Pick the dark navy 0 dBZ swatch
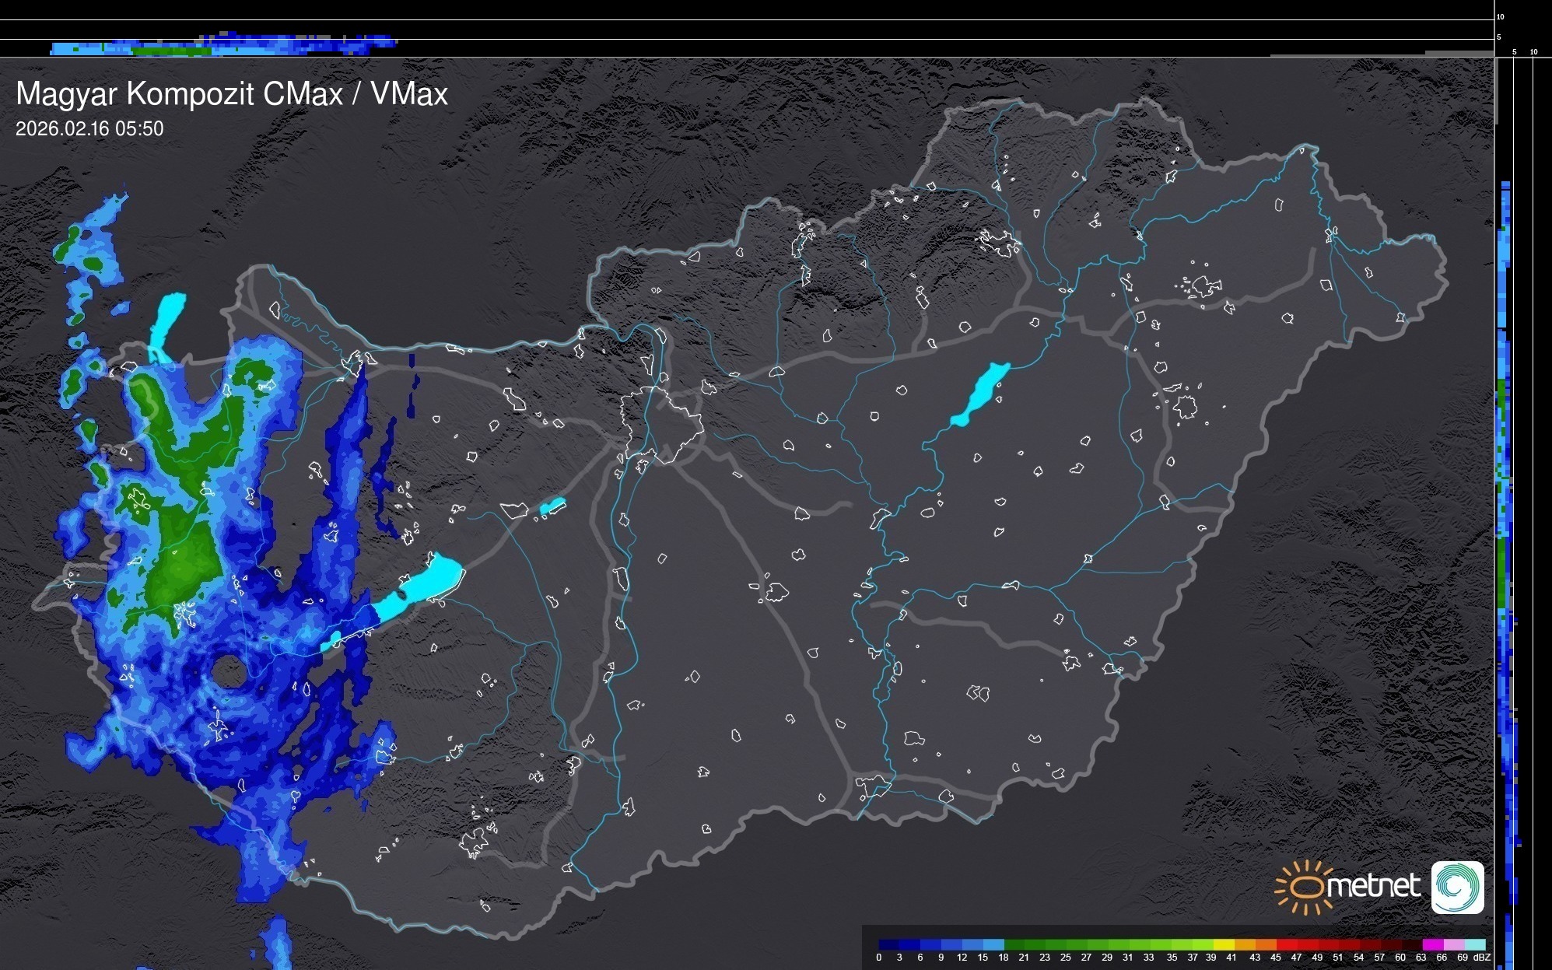Image resolution: width=1552 pixels, height=970 pixels. [x=889, y=944]
